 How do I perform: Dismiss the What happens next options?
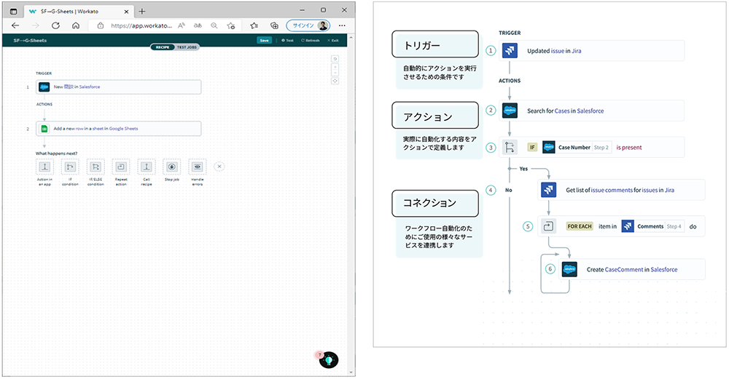click(219, 166)
